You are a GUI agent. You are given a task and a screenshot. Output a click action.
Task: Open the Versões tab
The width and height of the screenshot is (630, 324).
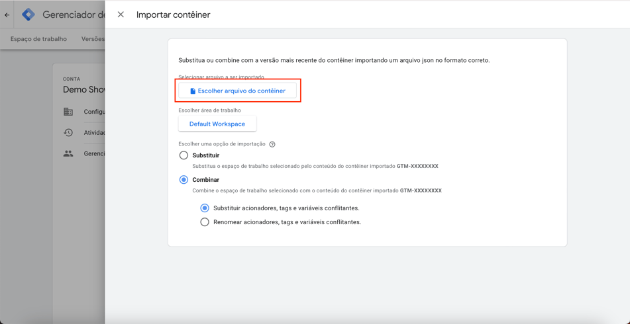93,39
